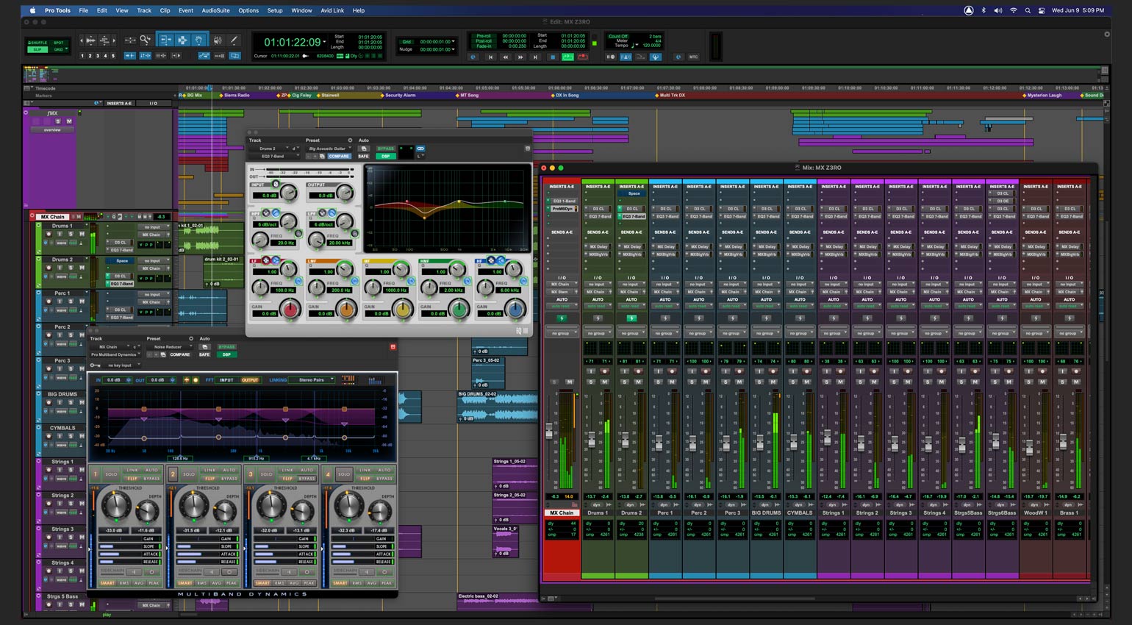Click the Return to Zero transport button
This screenshot has height=625, width=1132.
[x=490, y=57]
